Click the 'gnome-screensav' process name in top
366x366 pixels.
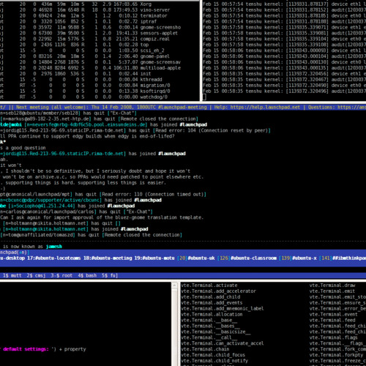click(160, 62)
